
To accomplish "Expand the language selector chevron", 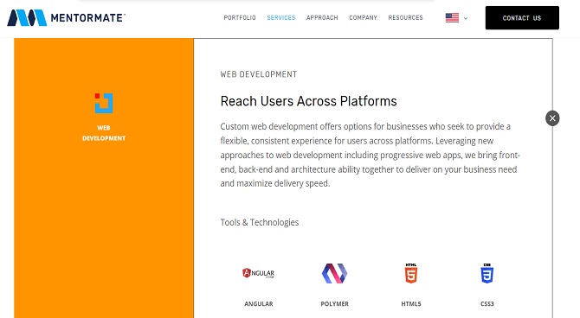I will pyautogui.click(x=466, y=18).
